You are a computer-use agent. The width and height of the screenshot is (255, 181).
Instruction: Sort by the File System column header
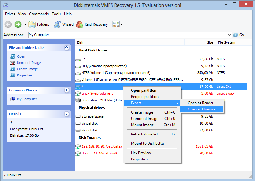point(231,42)
